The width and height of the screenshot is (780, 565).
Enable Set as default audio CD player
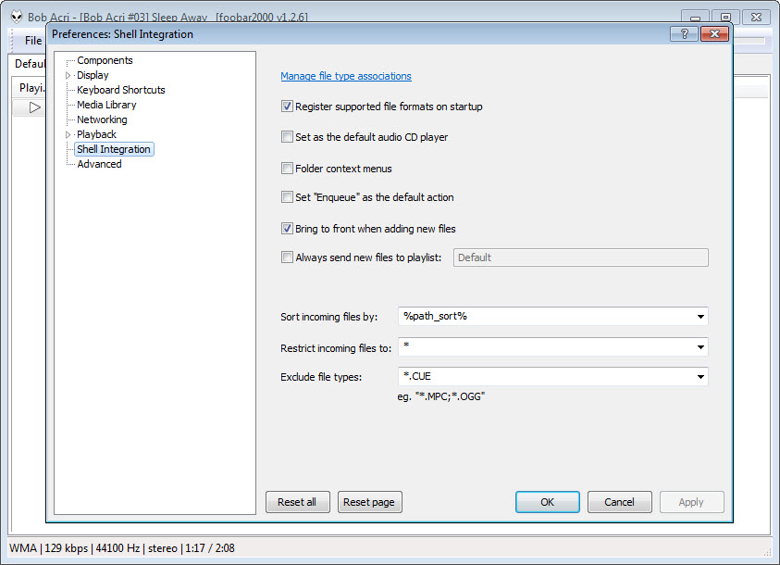(x=287, y=137)
